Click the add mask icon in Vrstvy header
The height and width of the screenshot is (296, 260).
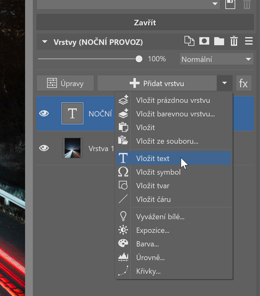204,41
